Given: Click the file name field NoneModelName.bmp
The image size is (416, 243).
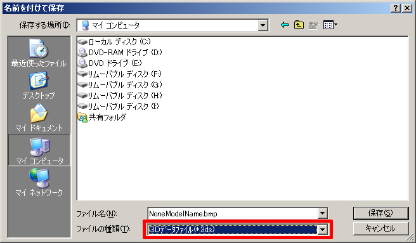Looking at the screenshot, I should [233, 214].
